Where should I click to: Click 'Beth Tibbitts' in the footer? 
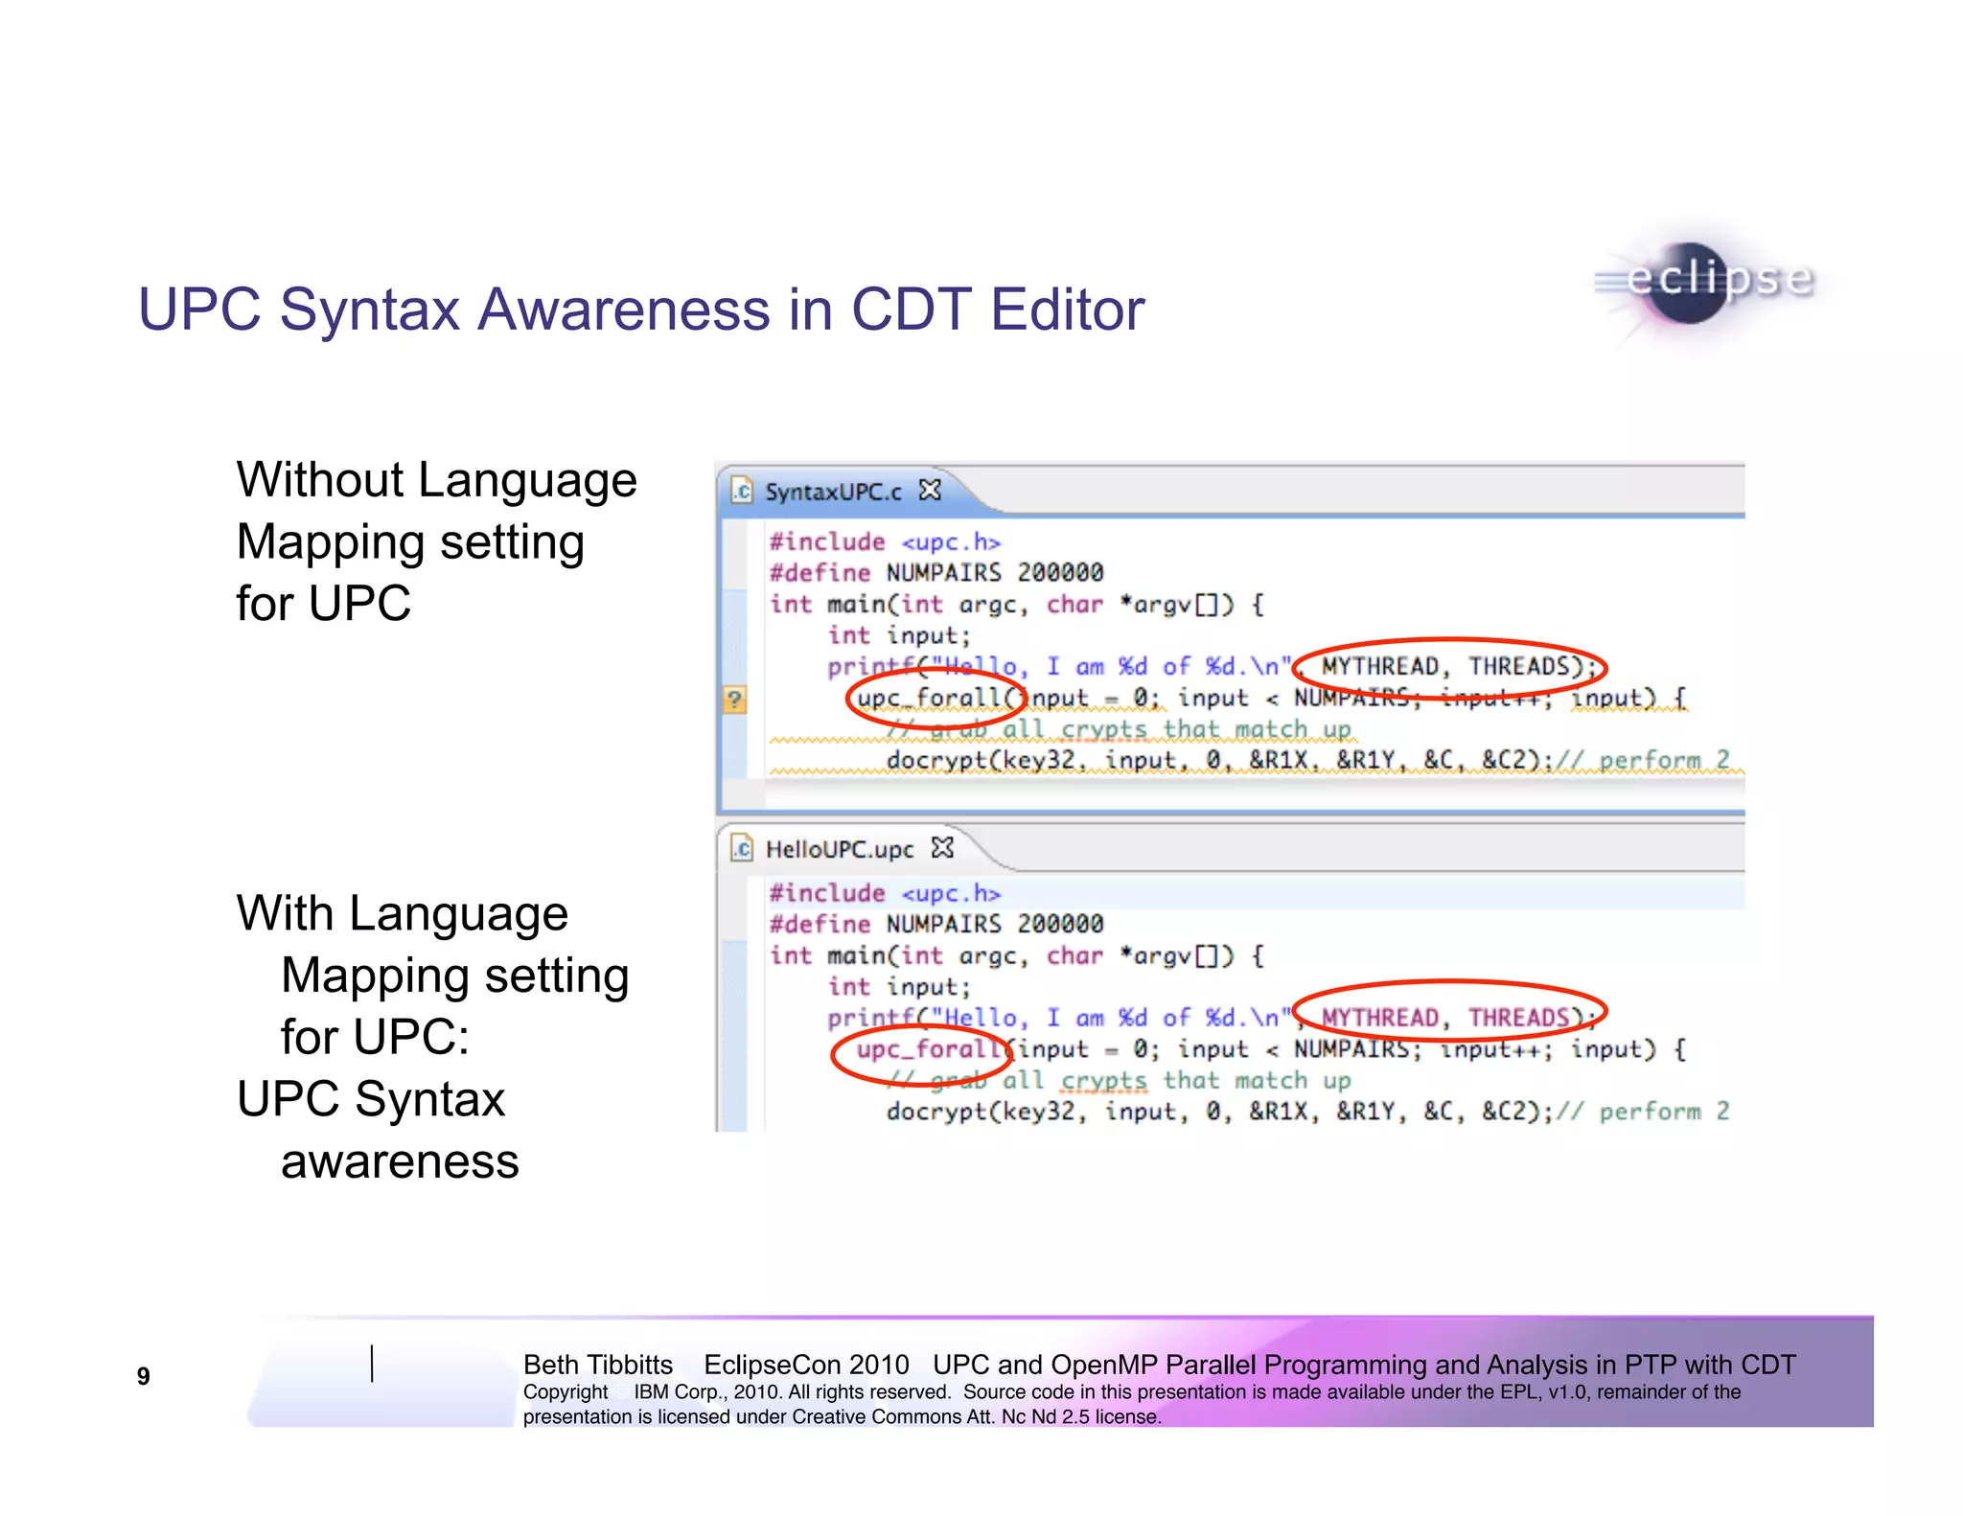tap(598, 1365)
